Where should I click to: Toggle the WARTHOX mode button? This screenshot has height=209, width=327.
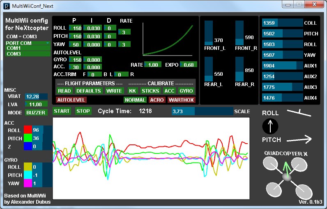click(x=181, y=100)
